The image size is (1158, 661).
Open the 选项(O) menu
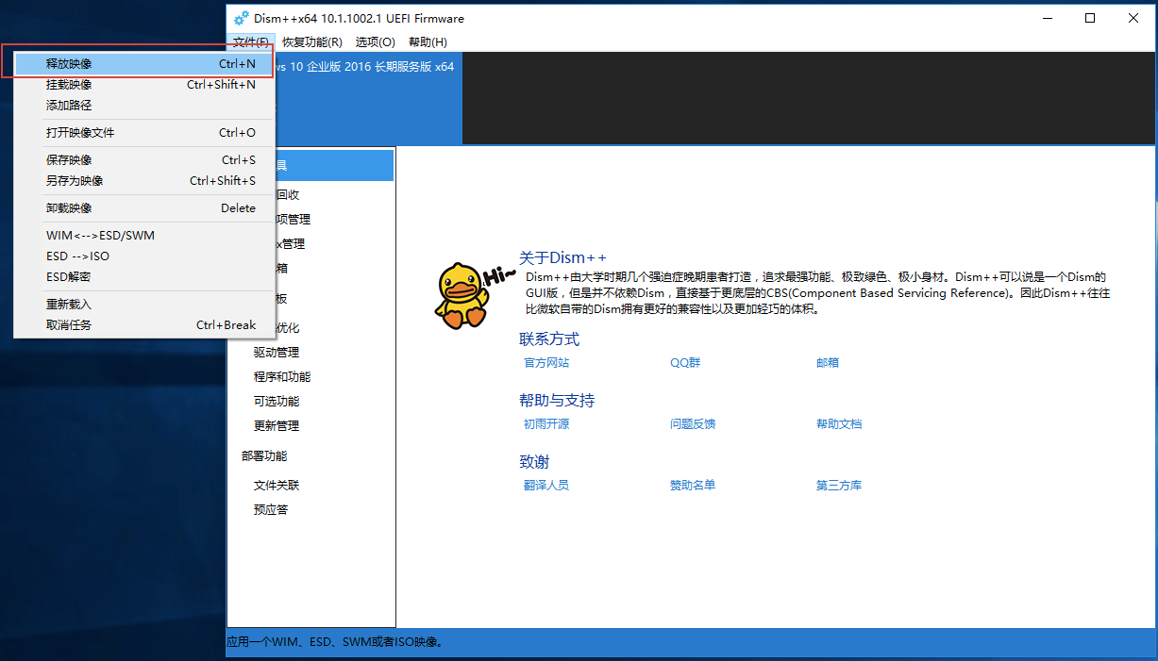tap(375, 41)
